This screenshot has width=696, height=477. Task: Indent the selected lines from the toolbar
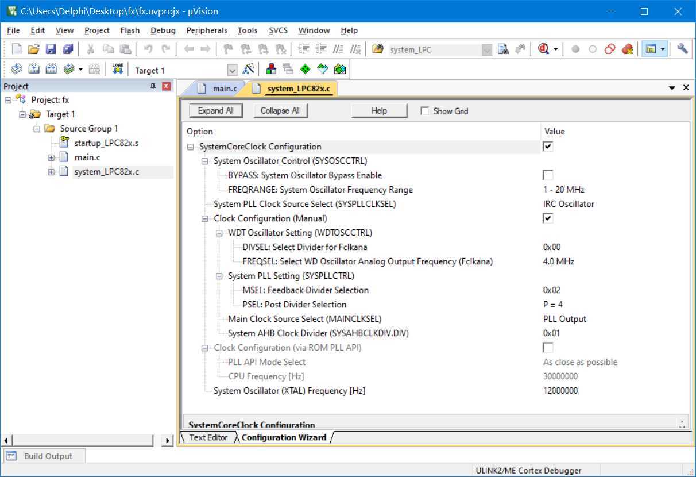pos(304,49)
